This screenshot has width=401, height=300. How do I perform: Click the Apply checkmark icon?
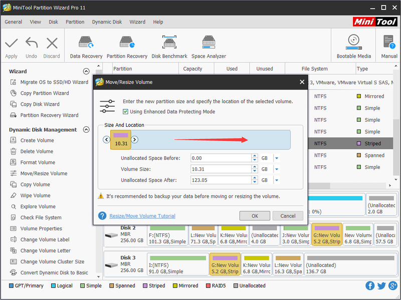point(11,44)
